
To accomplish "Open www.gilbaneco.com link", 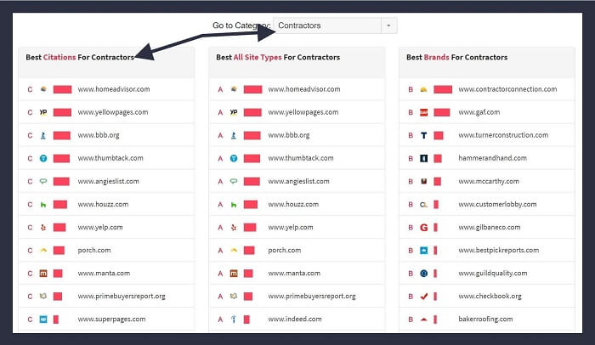I will 489,228.
